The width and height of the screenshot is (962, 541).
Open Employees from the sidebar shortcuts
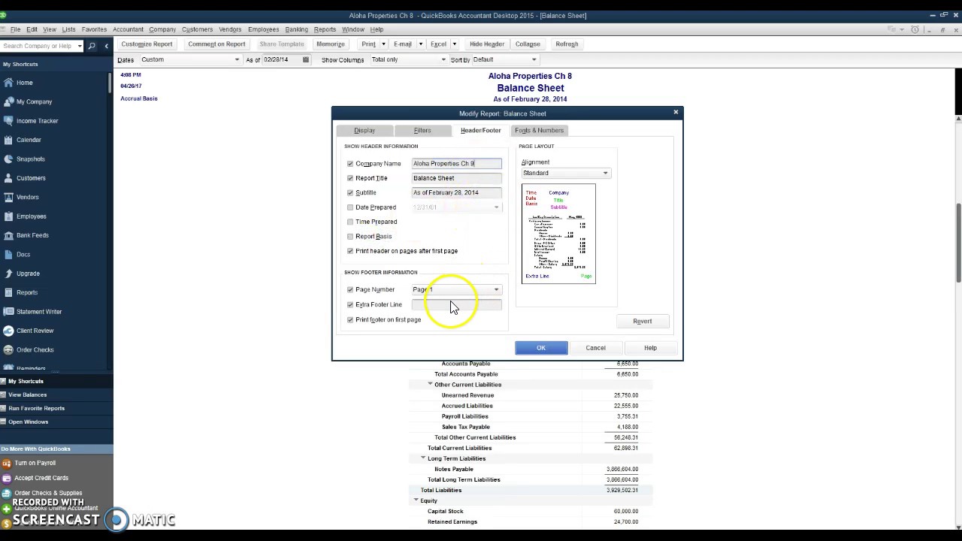[31, 216]
